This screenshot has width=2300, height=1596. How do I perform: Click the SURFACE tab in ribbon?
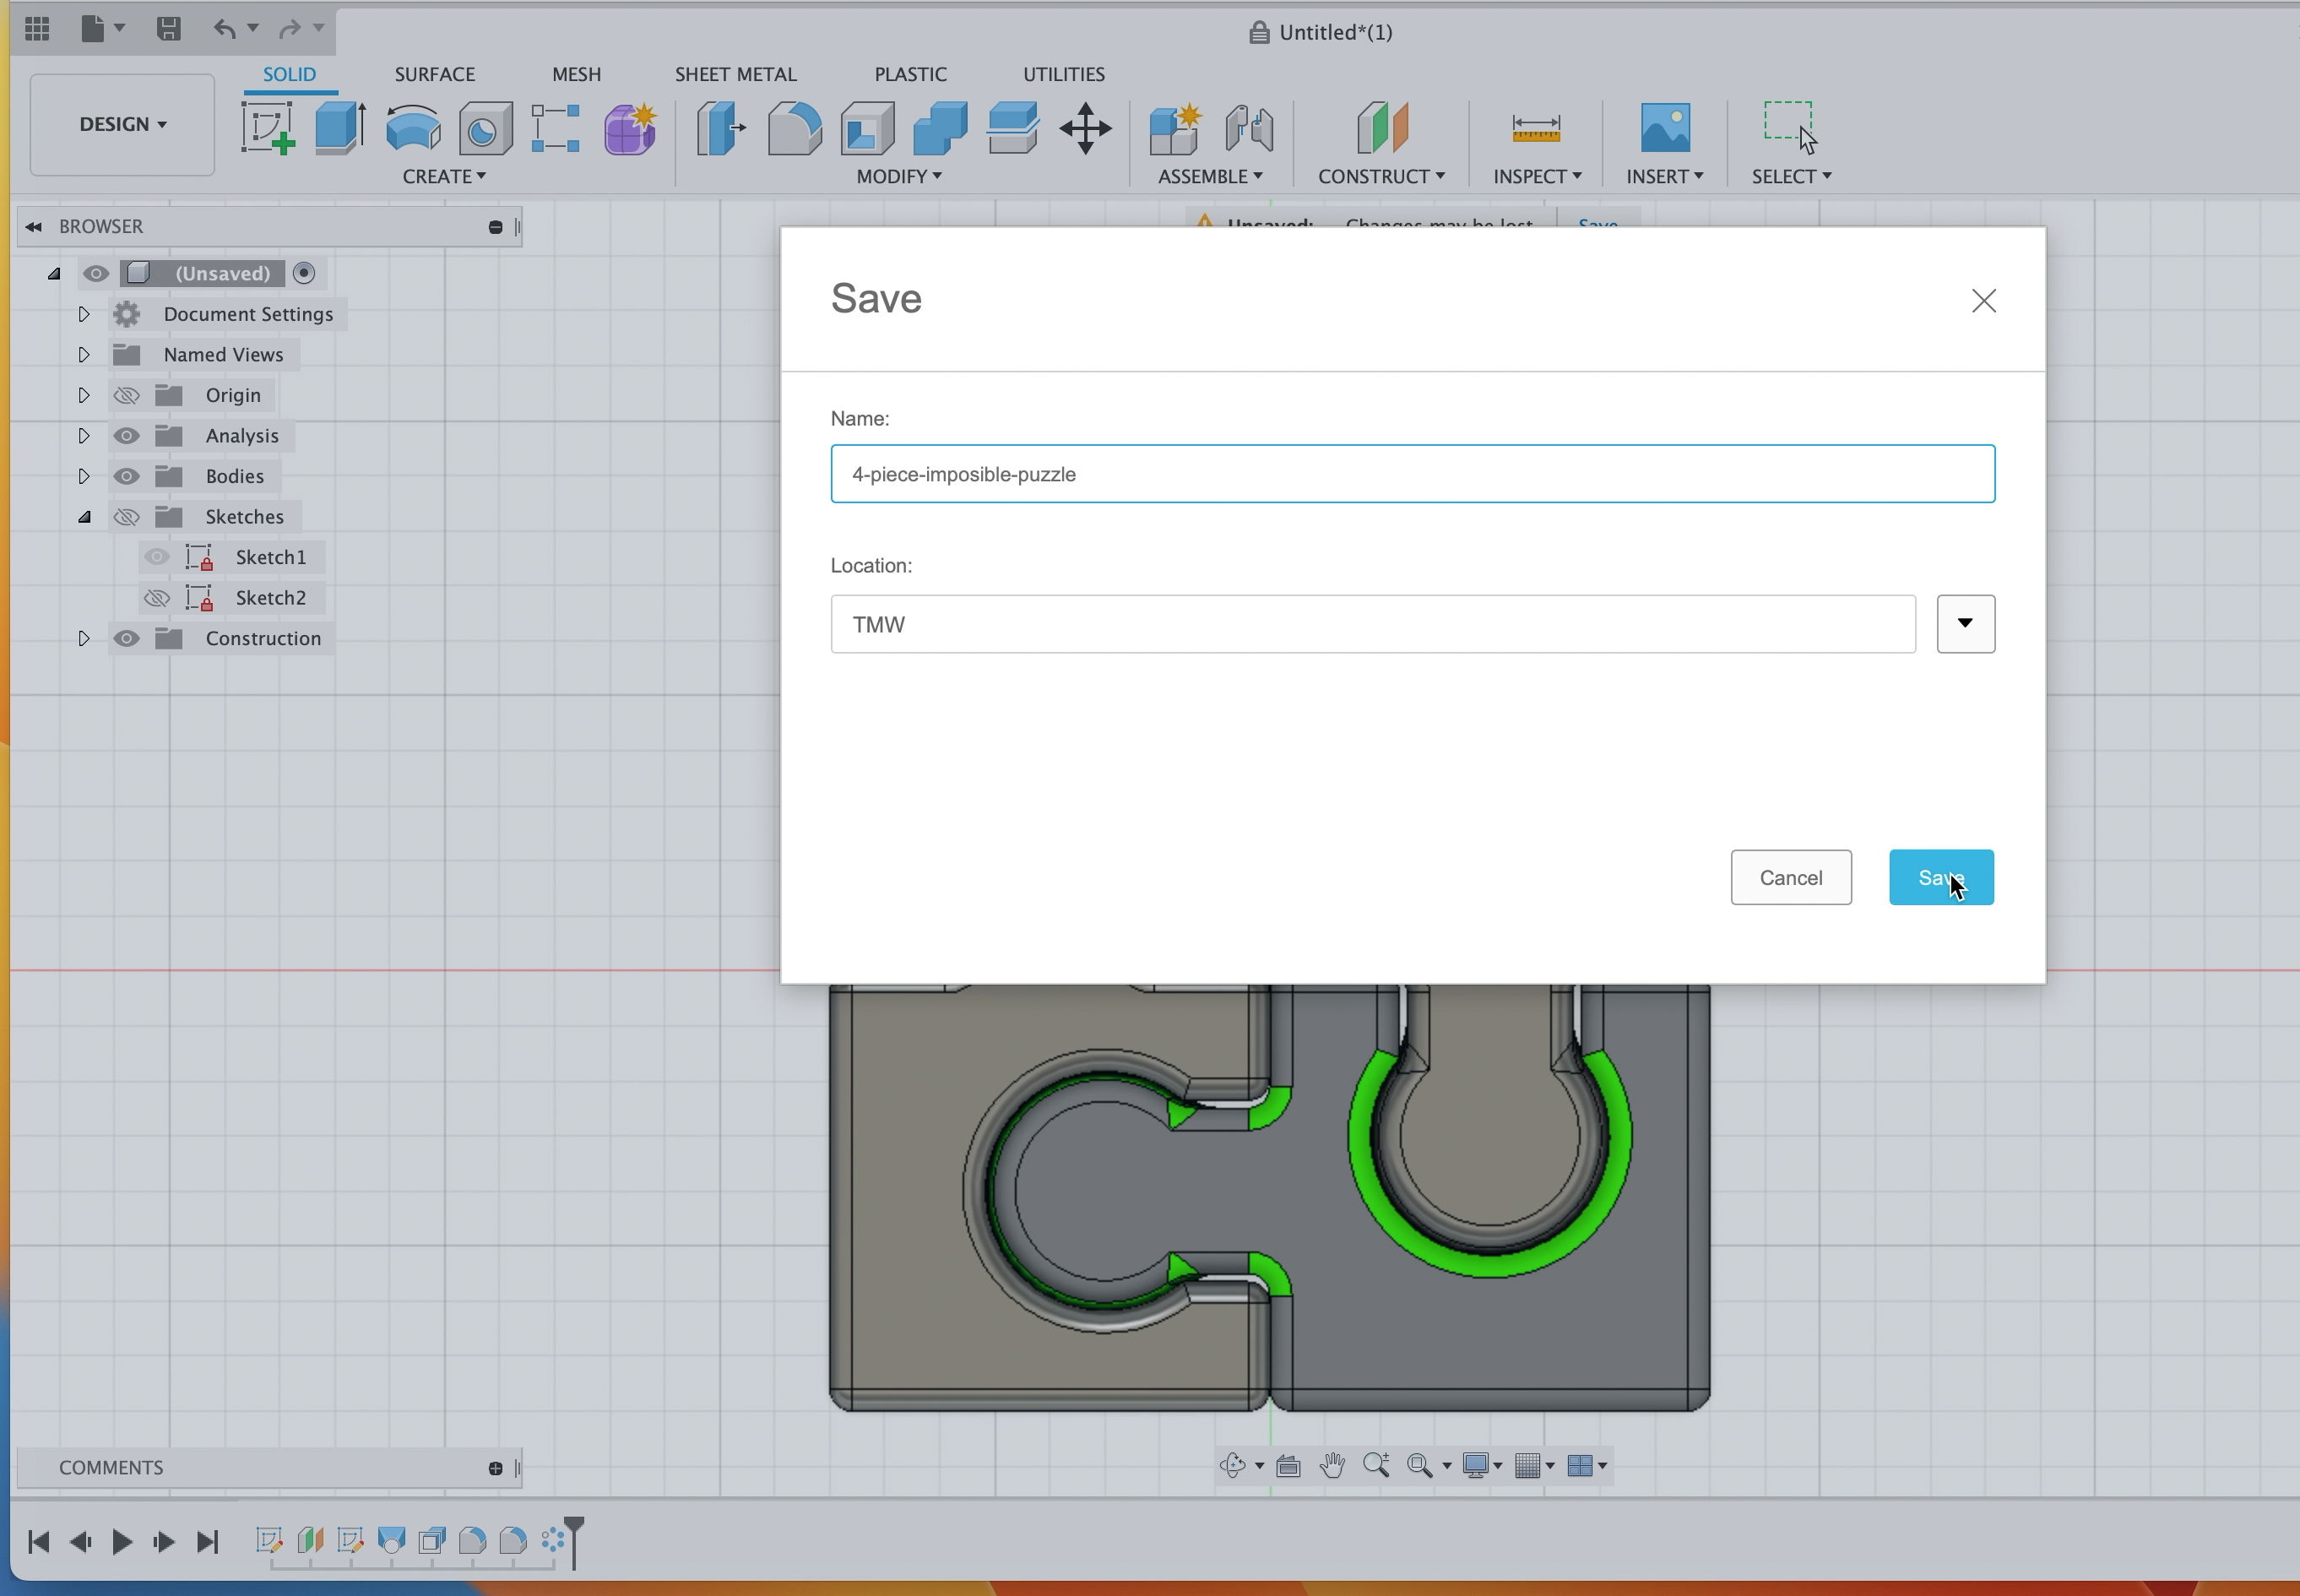click(x=435, y=73)
